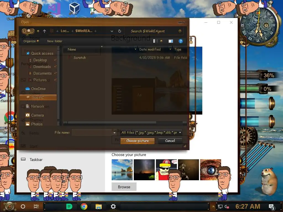Open Task View on the taskbar
Image resolution: width=283 pixels, height=212 pixels.
pyautogui.click(x=36, y=206)
